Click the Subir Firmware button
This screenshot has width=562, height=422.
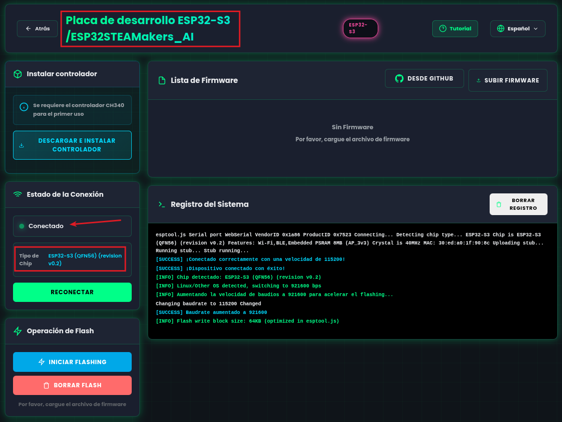507,81
